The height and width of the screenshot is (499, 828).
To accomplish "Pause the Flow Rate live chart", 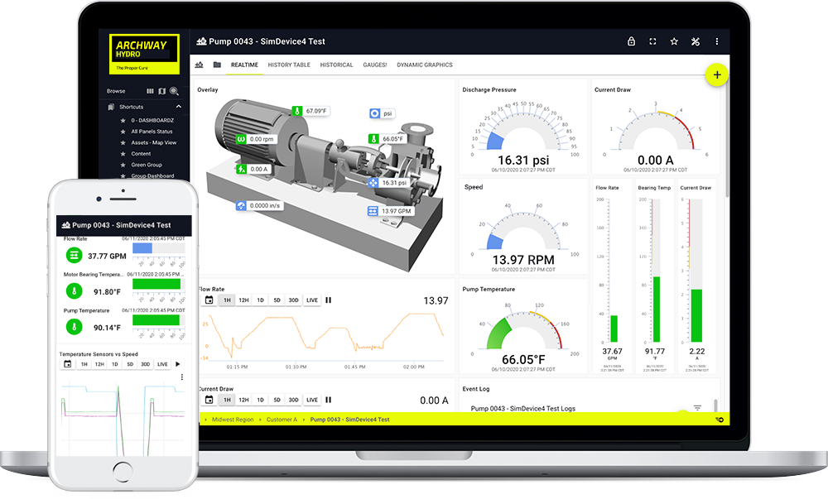I will tap(329, 300).
